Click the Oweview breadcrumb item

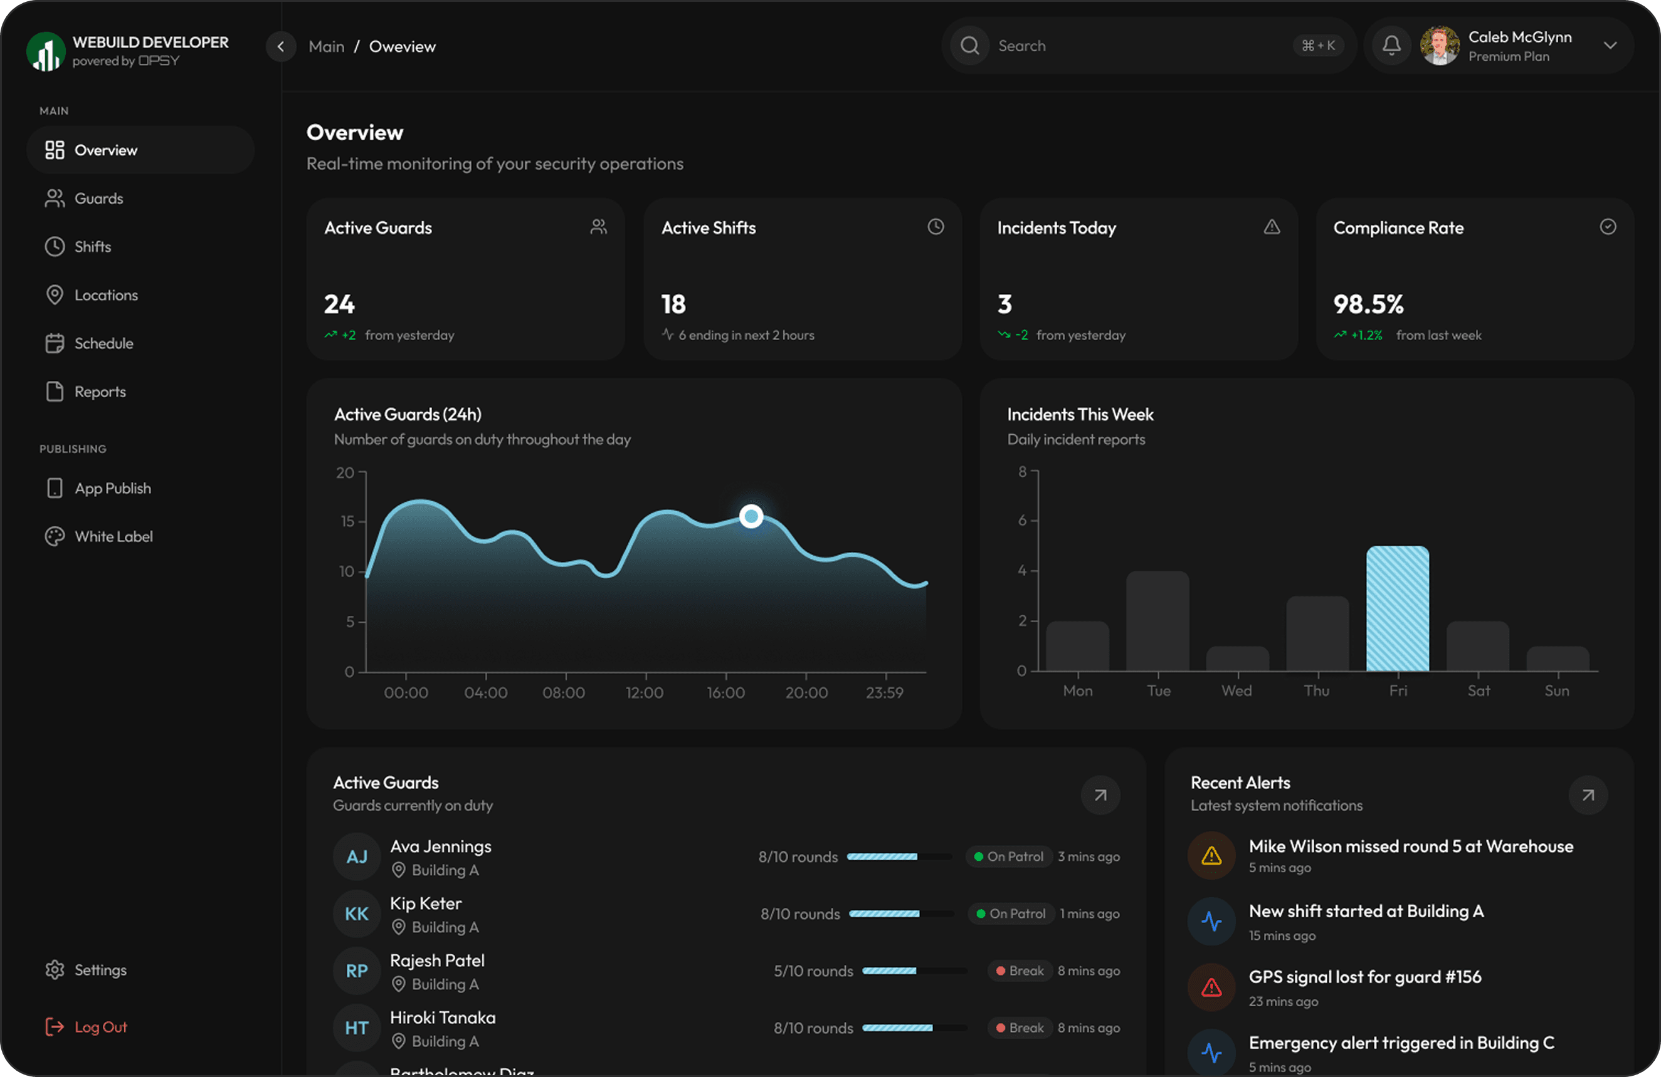coord(402,47)
